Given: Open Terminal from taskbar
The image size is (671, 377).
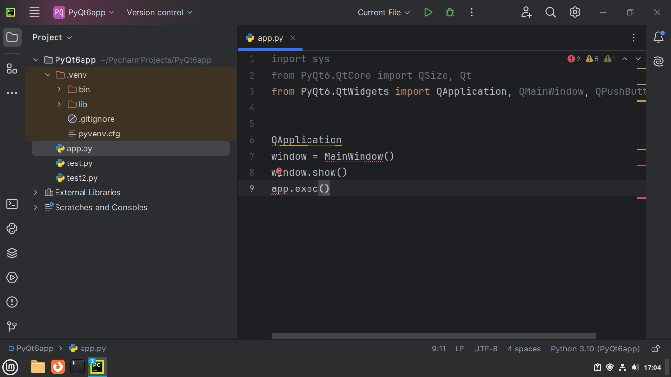Looking at the screenshot, I should [78, 367].
